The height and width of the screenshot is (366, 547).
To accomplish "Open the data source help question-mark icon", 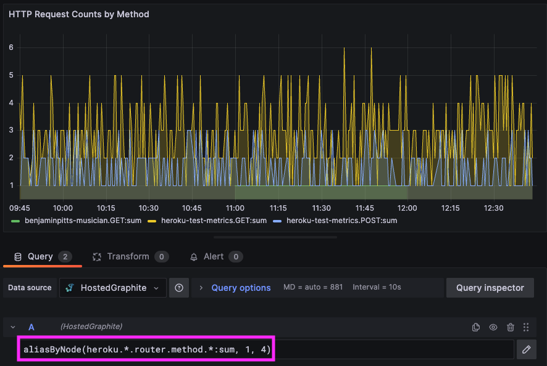I will [179, 288].
